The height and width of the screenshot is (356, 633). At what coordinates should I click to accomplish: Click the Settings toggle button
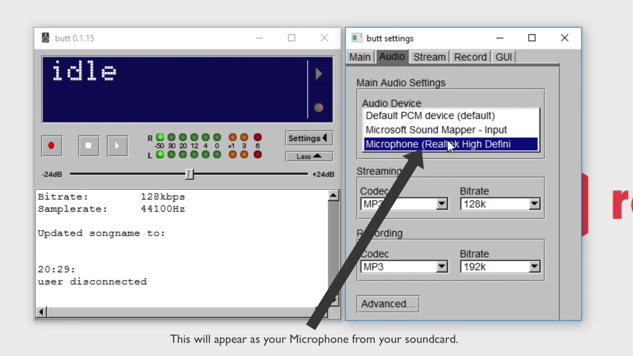(307, 138)
